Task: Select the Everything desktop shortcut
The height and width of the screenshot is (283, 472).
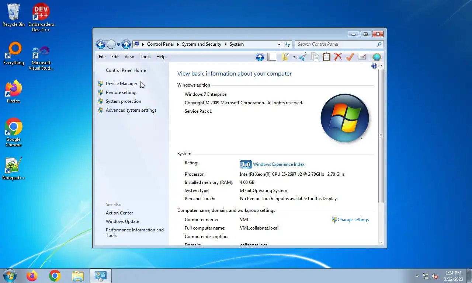Action: coord(14,54)
